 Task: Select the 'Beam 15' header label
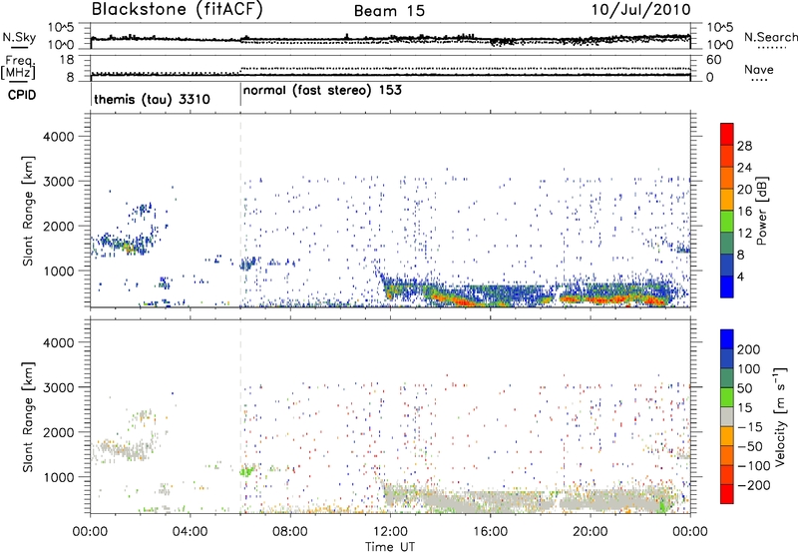(389, 11)
